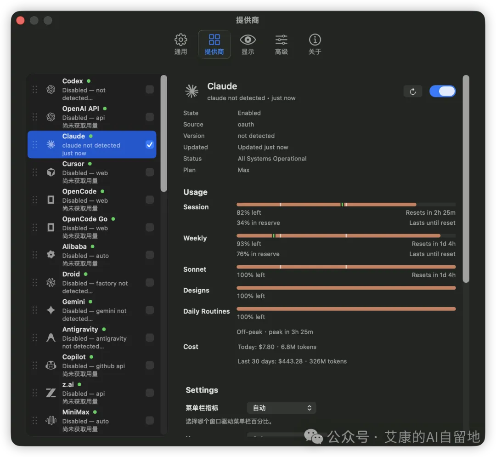Click the z.ai Z icon

51,393
